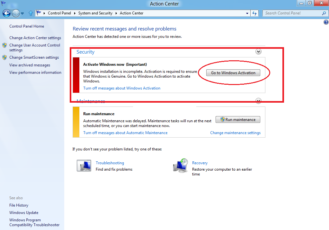Open Change SmartScreen settings
The width and height of the screenshot is (329, 230).
pos(34,57)
